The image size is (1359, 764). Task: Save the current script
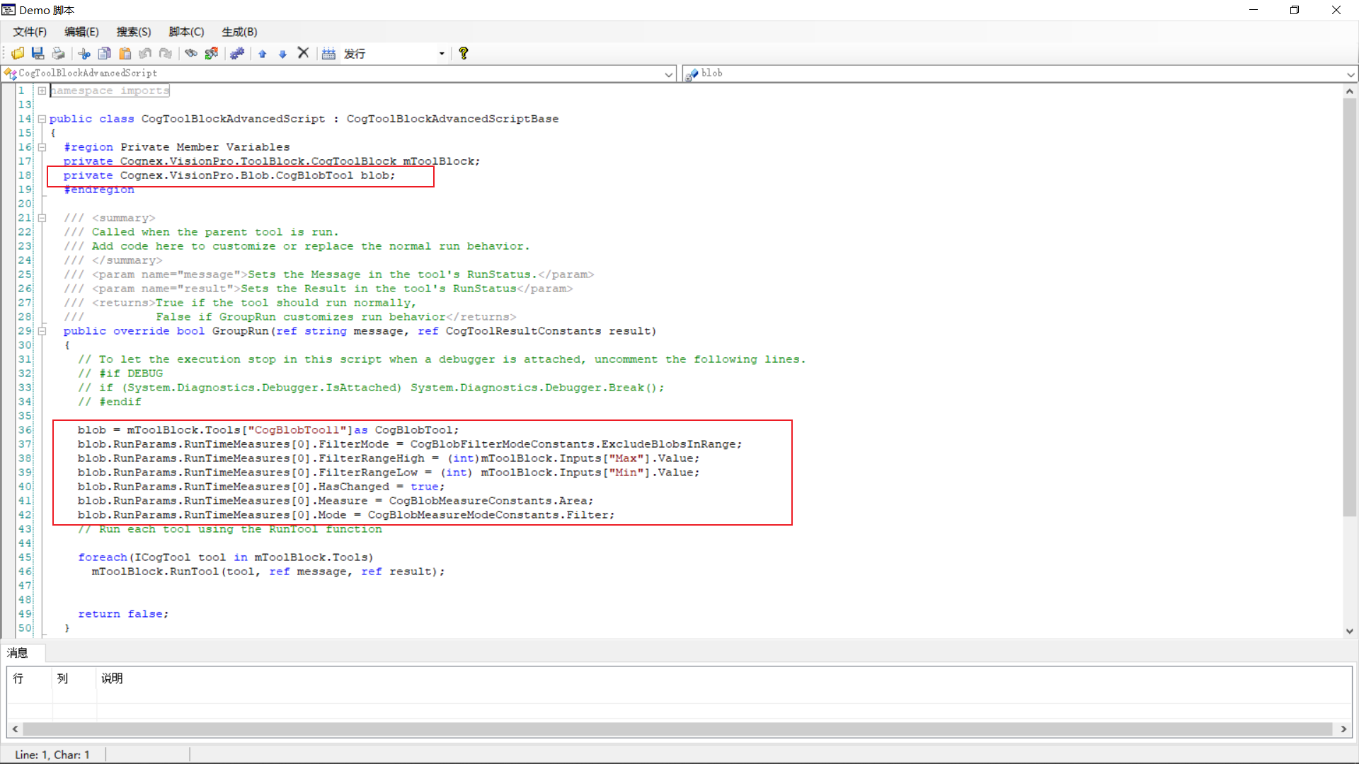38,53
